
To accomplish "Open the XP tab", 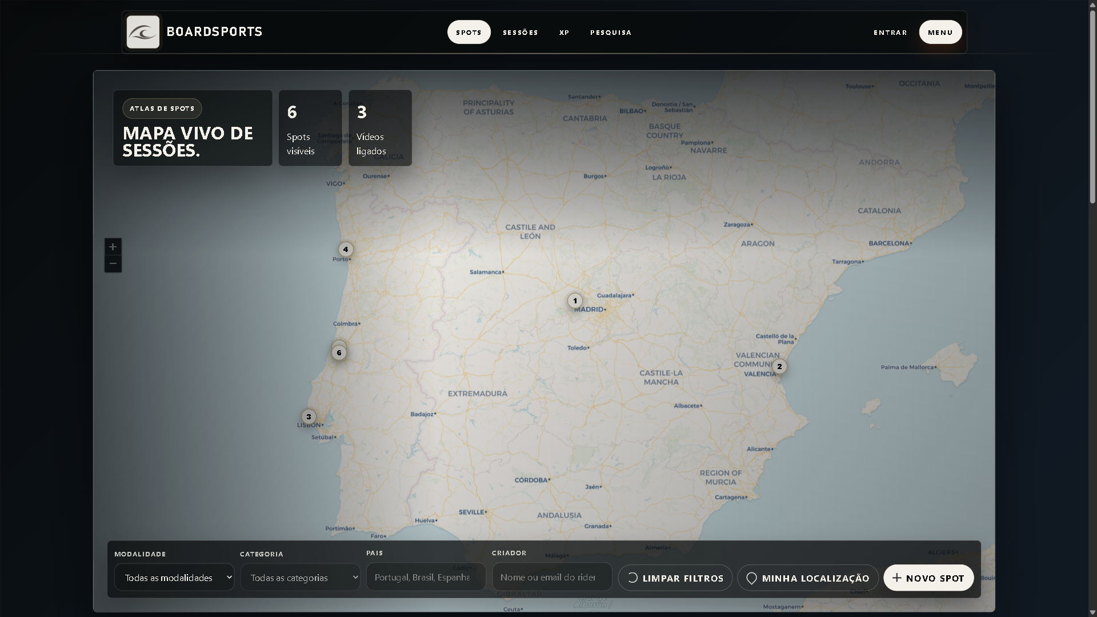I will coord(564,33).
